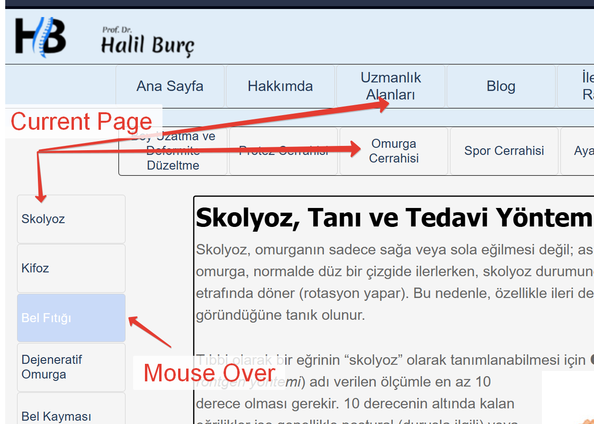Screen dimensions: 594x424
Task: Go to the Ana Sayfa page
Action: (170, 86)
